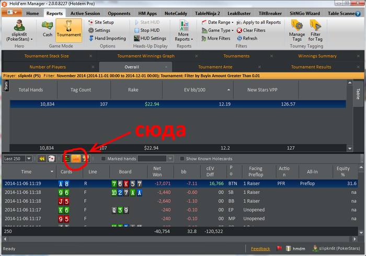Click stats grid scroll down arrow
This screenshot has width=366, height=256.
[350, 148]
